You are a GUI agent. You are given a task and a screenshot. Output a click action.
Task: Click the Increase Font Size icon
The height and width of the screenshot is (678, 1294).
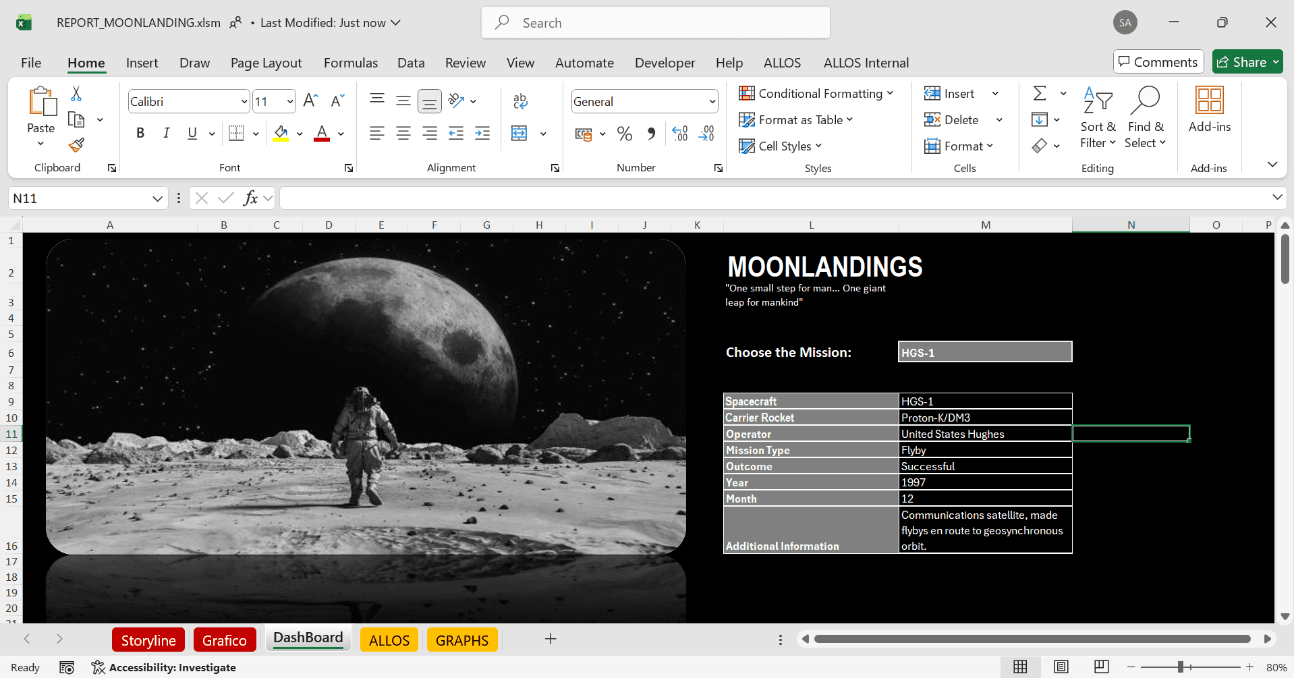[310, 101]
